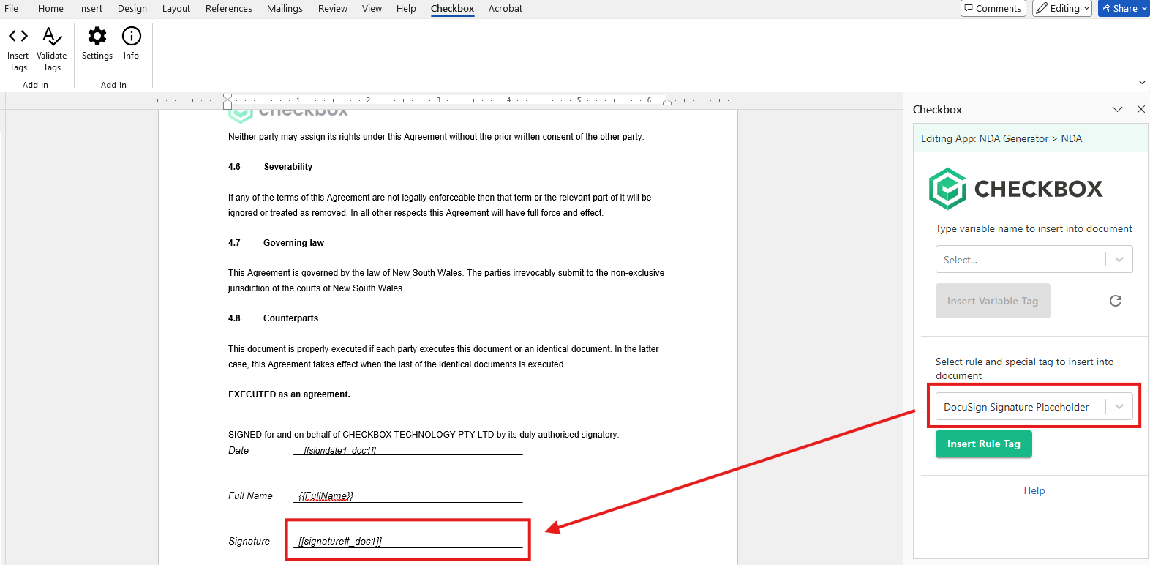Click the Share button dropdown arrow
Screen dimensions: 1150x565
click(1145, 8)
